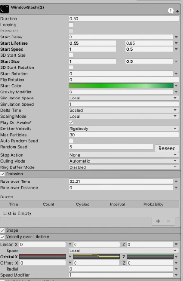
Task: Click the Max Particles field
Action: click(x=124, y=135)
